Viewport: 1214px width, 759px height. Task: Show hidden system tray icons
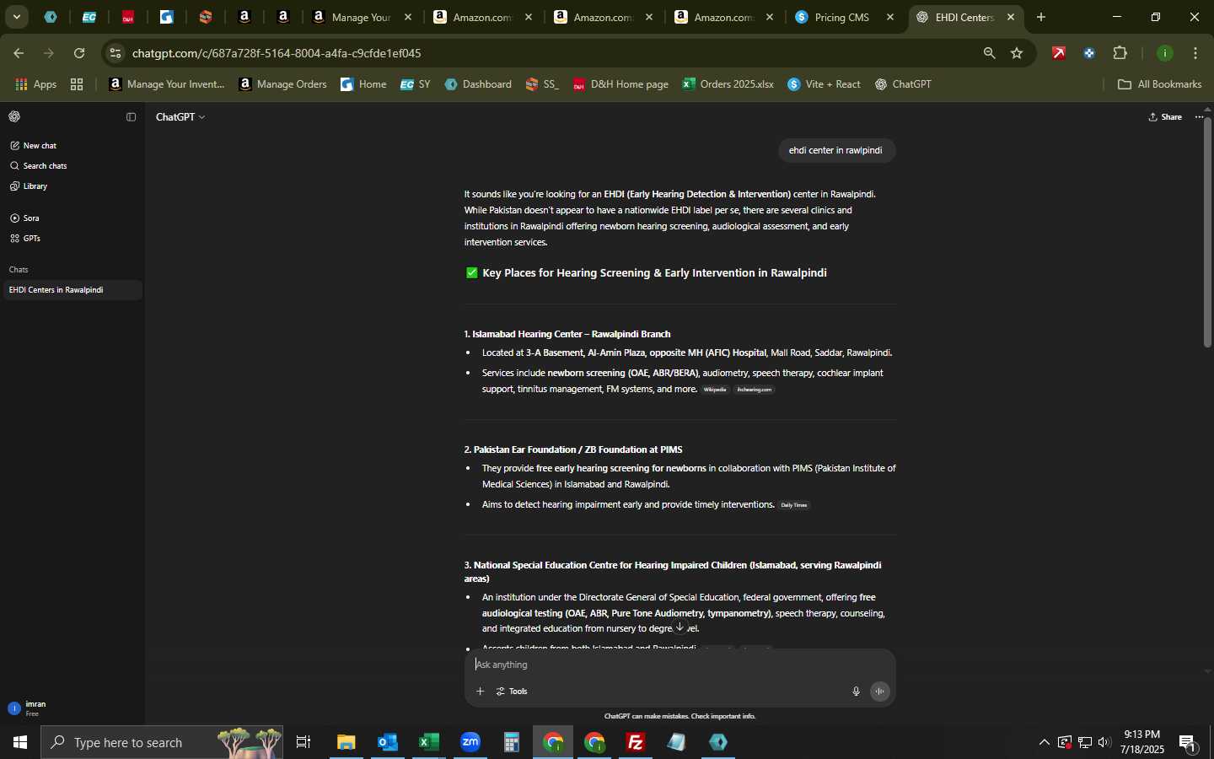point(1045,743)
